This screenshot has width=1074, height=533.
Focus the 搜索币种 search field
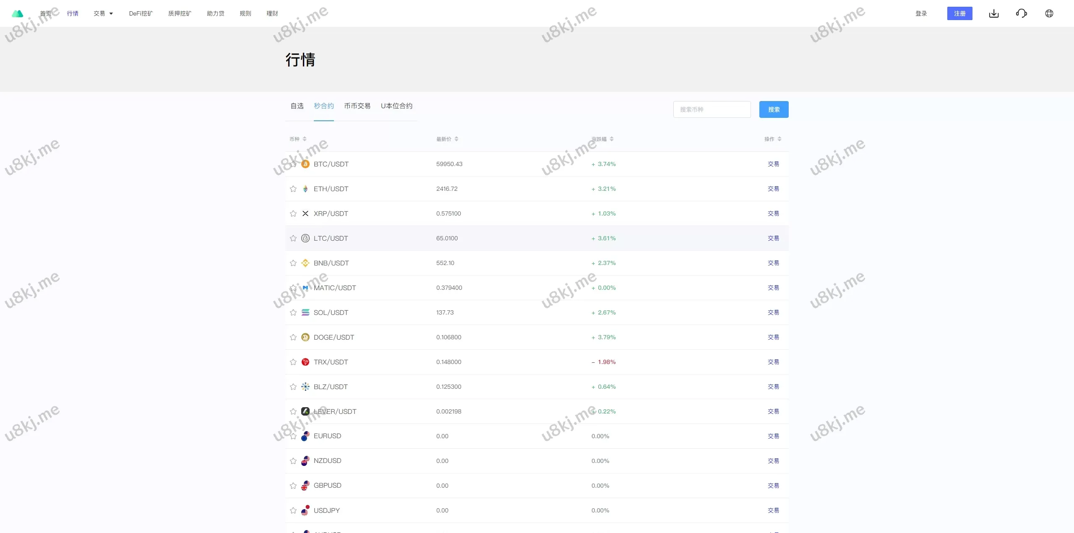click(712, 109)
